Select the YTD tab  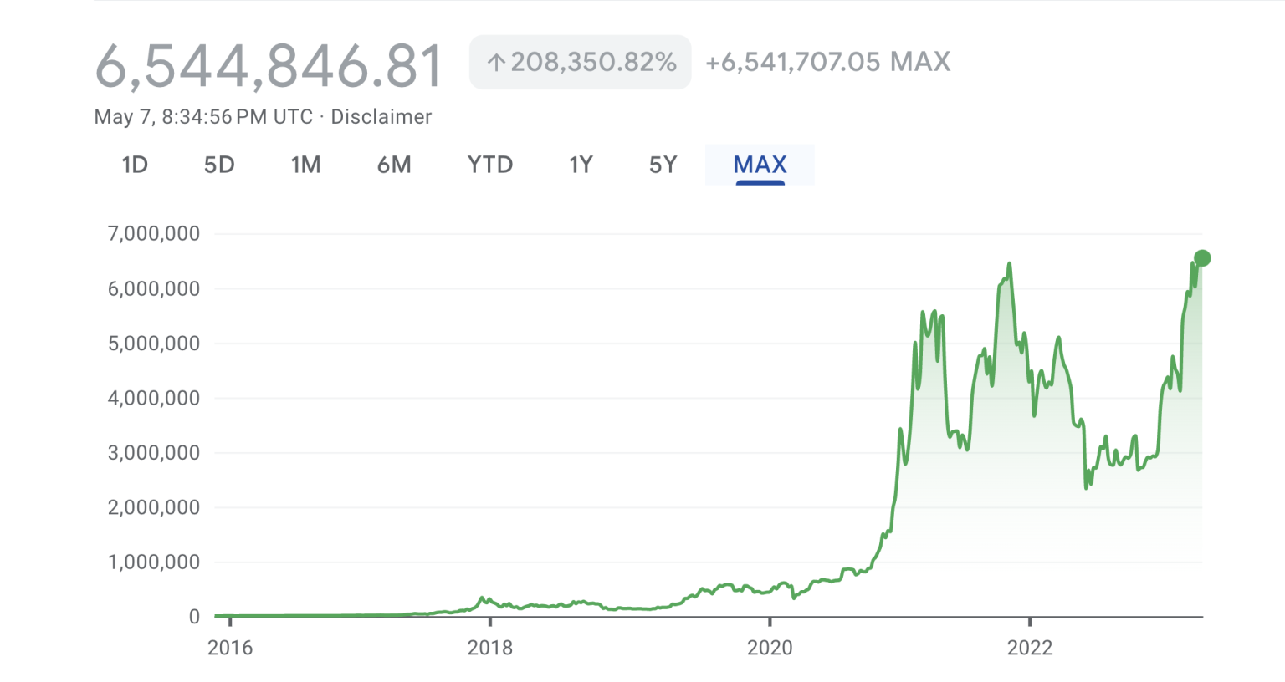[x=489, y=165]
